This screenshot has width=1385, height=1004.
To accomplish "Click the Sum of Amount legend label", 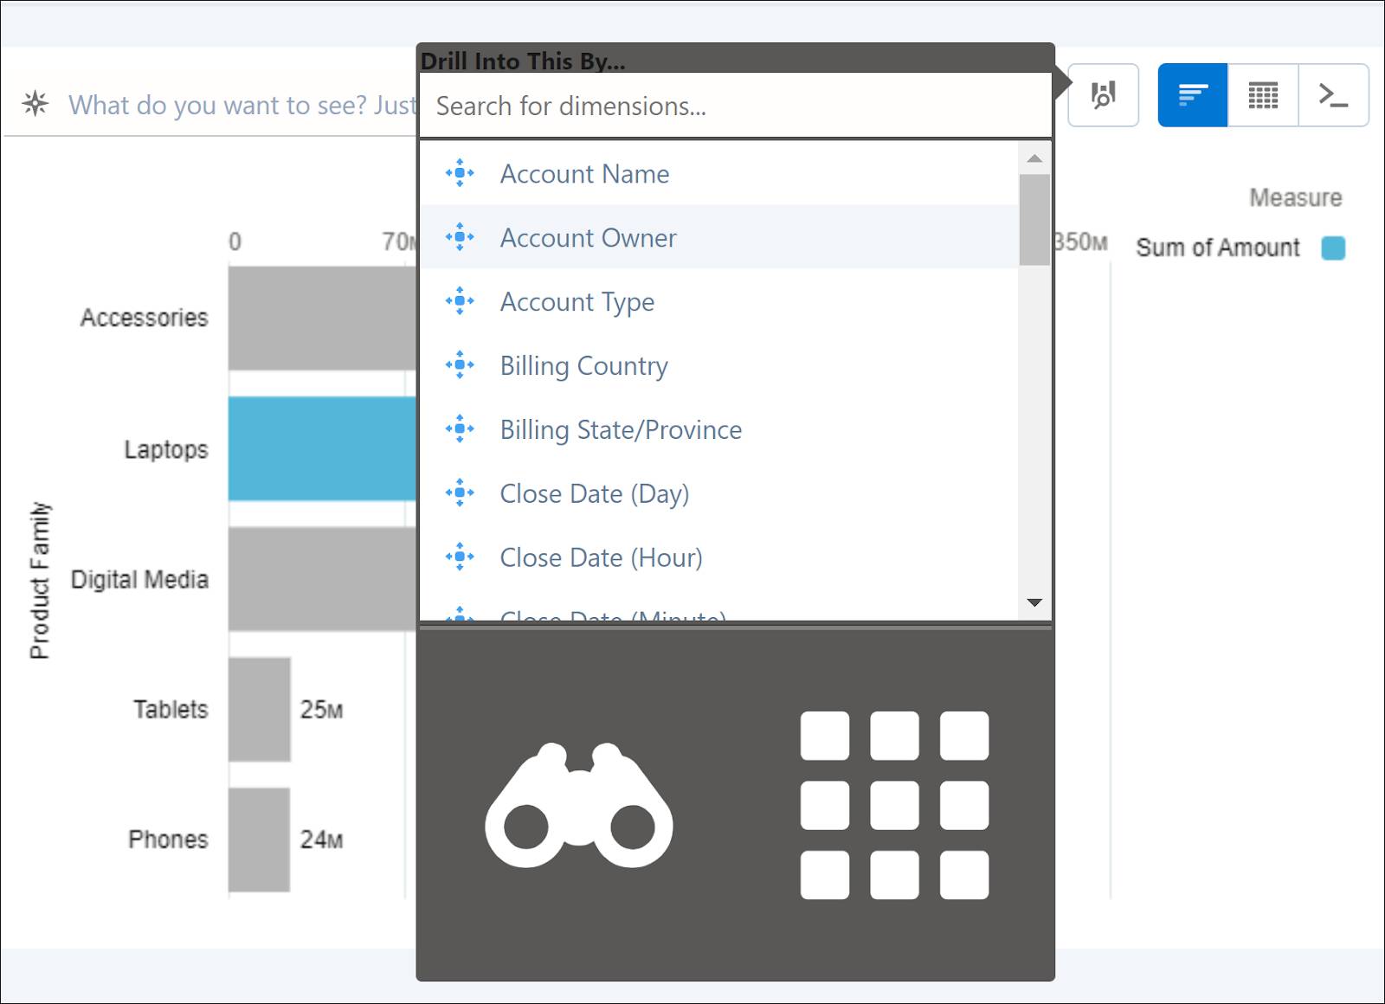I will point(1218,248).
